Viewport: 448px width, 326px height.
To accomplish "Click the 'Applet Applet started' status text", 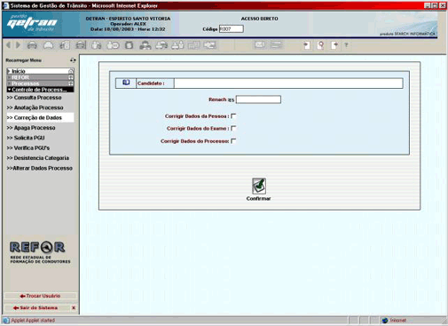I will point(33,321).
